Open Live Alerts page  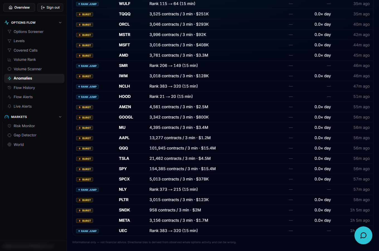point(34,107)
